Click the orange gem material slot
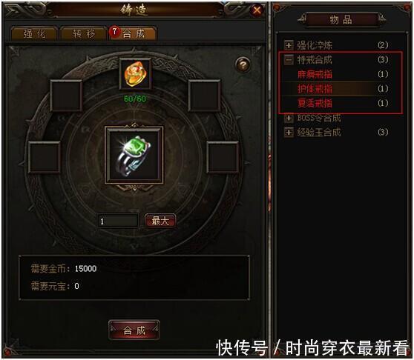This screenshot has height=360, width=414. (x=135, y=75)
